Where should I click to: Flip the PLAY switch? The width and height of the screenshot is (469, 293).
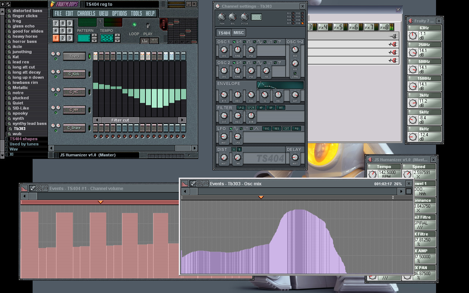(x=148, y=25)
